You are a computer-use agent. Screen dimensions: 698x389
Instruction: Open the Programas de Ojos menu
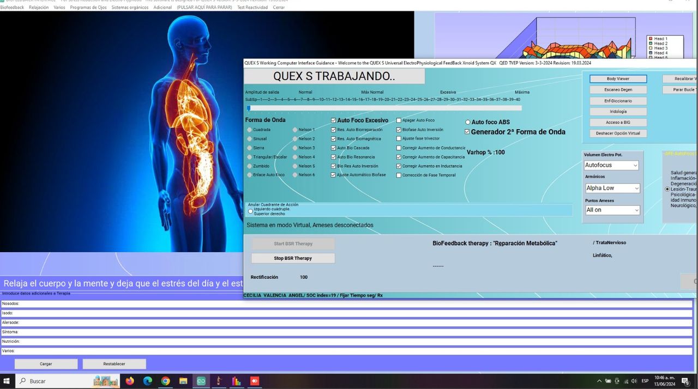pos(88,8)
